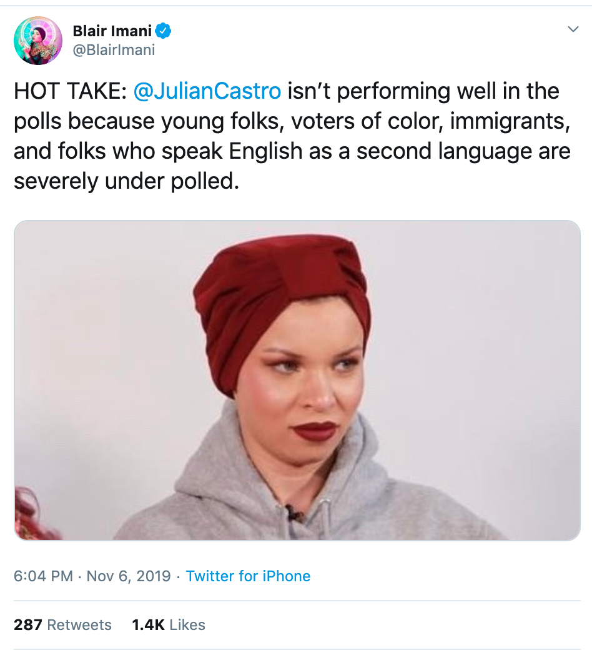The width and height of the screenshot is (592, 650).
Task: Click the word Likes
Action: tap(187, 624)
